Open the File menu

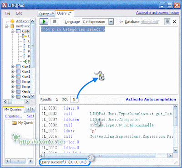(x=7, y=13)
